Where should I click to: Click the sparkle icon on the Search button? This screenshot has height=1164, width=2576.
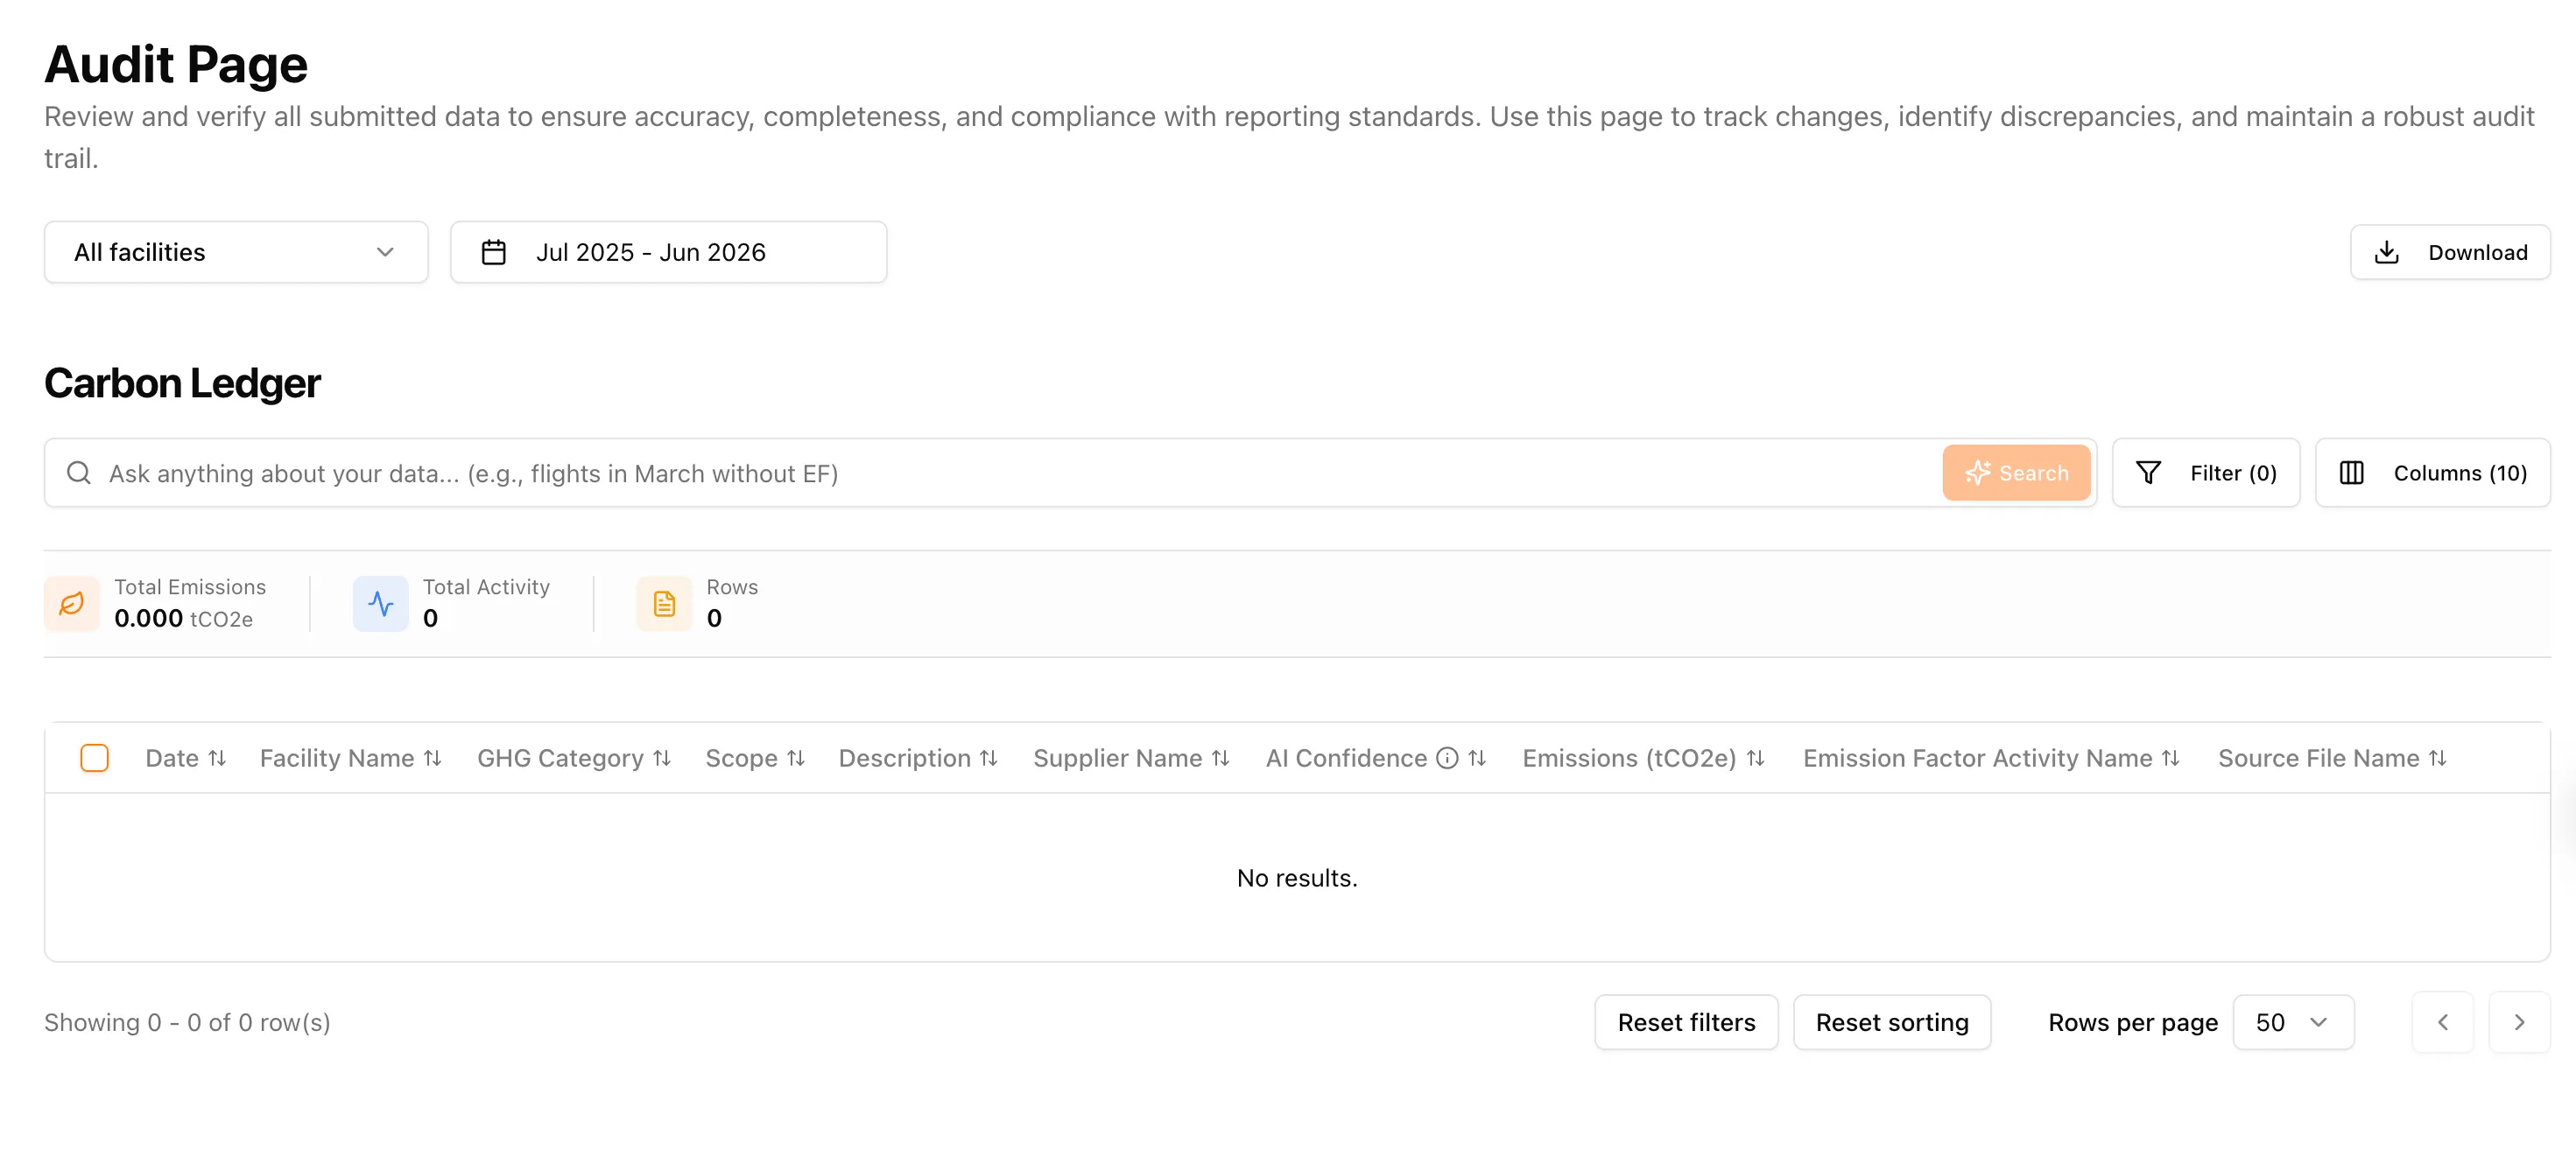pyautogui.click(x=1978, y=473)
